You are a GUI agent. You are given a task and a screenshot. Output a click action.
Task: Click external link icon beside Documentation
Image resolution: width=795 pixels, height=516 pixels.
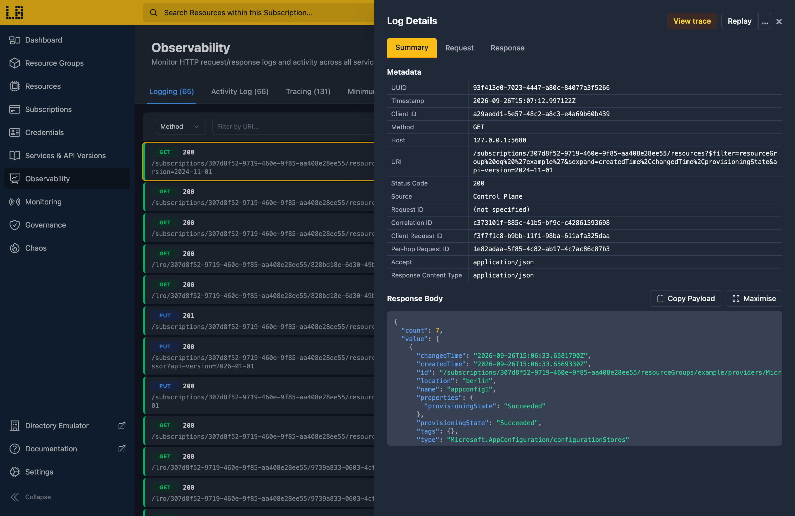point(122,448)
